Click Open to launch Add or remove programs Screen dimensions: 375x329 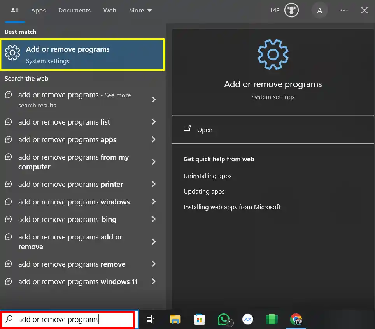[205, 130]
